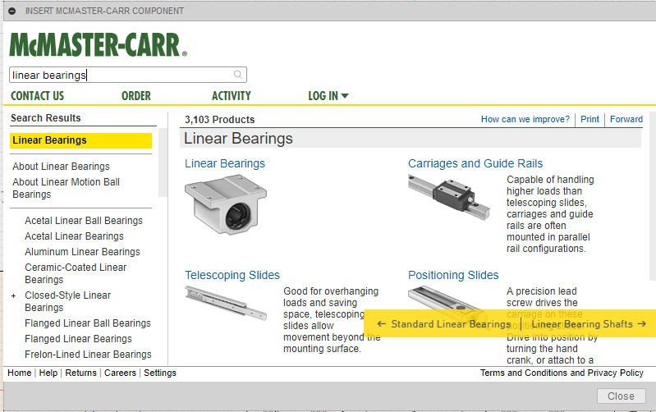Click the Search Results heading
This screenshot has height=412, width=656.
coord(46,118)
